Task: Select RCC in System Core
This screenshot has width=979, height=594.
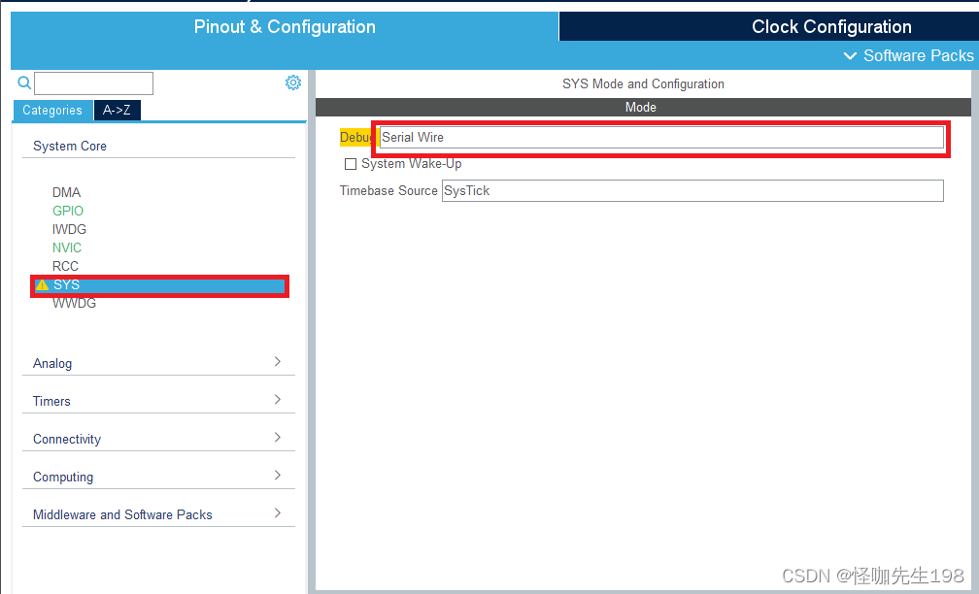Action: coord(65,266)
